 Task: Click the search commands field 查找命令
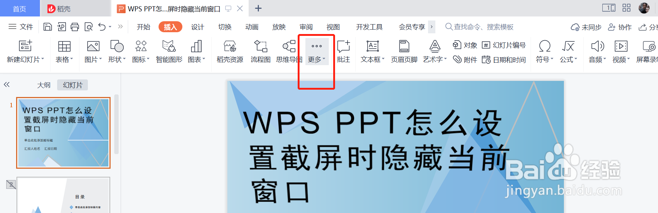click(x=480, y=27)
